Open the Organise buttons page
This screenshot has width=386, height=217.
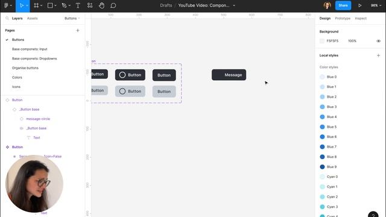pyautogui.click(x=25, y=68)
